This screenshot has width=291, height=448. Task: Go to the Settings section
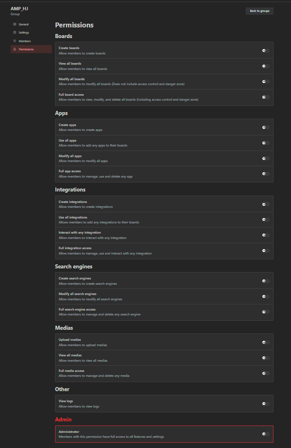point(24,33)
